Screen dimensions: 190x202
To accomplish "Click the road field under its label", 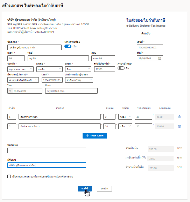I will point(103,58).
